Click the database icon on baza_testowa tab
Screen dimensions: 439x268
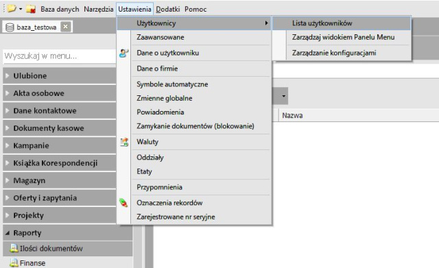pos(10,27)
